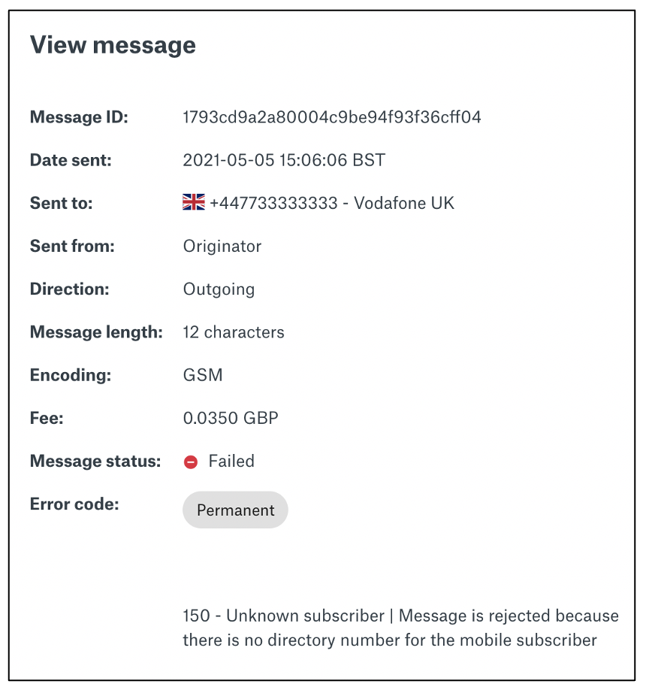Click the 12 characters length value
Screen dimensions: 646x690
click(x=234, y=332)
